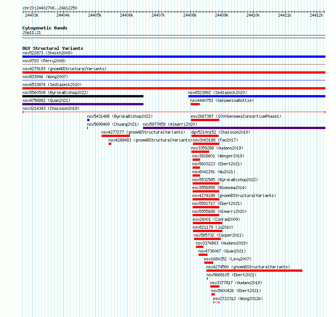This screenshot has height=317, width=336.
Task: Open nsv4736067 (Quan2021) label
Action: pyautogui.click(x=222, y=251)
